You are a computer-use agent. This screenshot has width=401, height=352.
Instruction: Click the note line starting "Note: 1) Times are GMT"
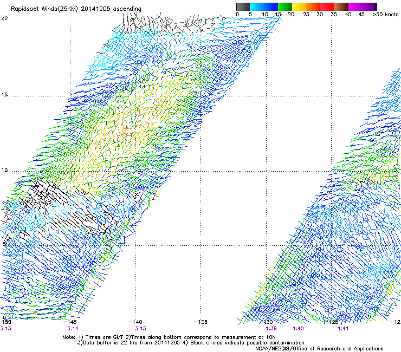169,337
